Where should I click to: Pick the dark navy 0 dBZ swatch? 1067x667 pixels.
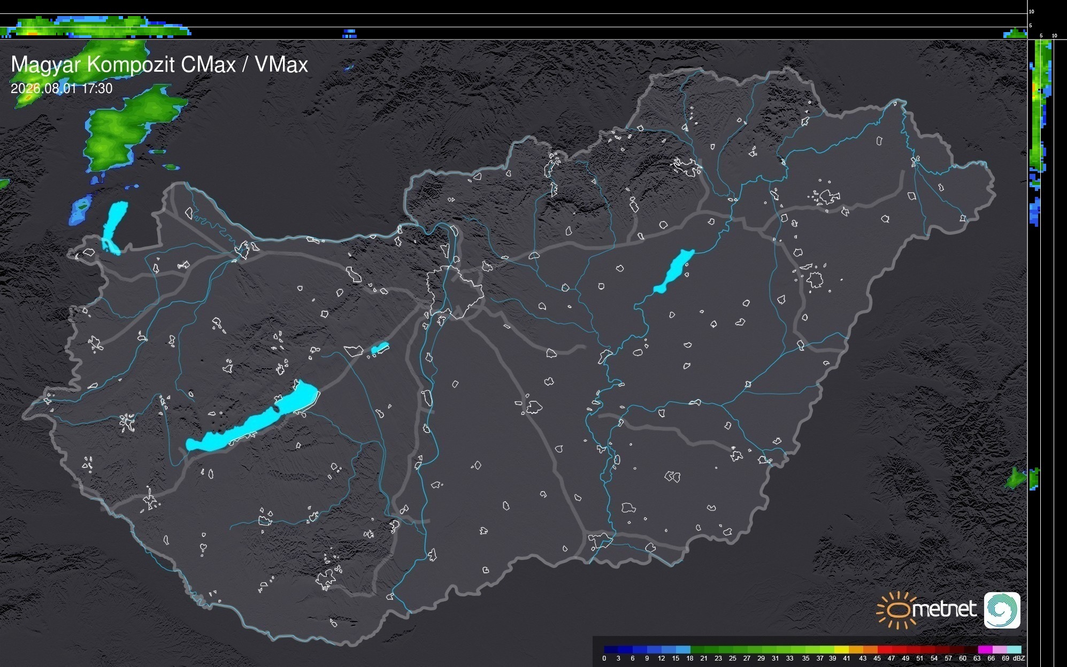[611, 650]
